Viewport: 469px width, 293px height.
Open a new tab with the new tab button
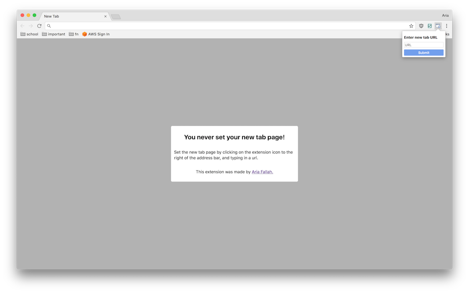(x=116, y=17)
